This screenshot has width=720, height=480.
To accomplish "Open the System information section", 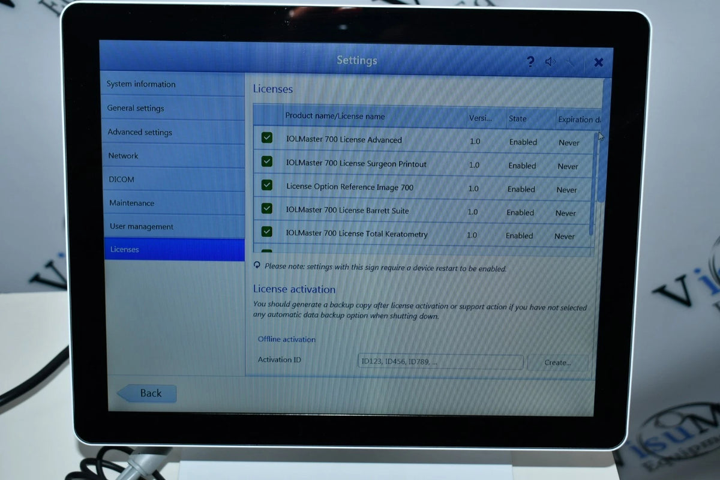I will click(173, 84).
